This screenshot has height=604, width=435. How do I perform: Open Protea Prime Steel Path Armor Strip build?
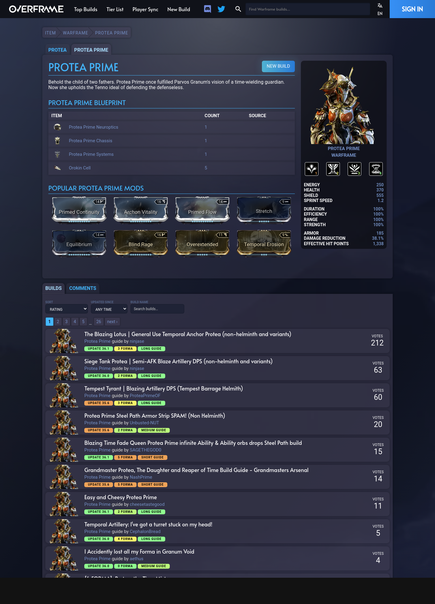(x=155, y=416)
